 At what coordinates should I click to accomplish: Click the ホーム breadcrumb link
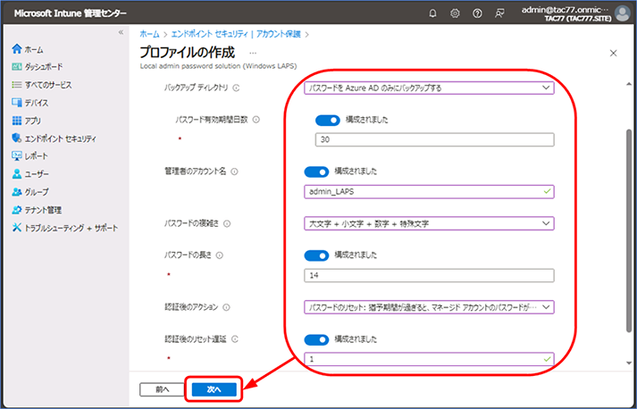tap(149, 34)
